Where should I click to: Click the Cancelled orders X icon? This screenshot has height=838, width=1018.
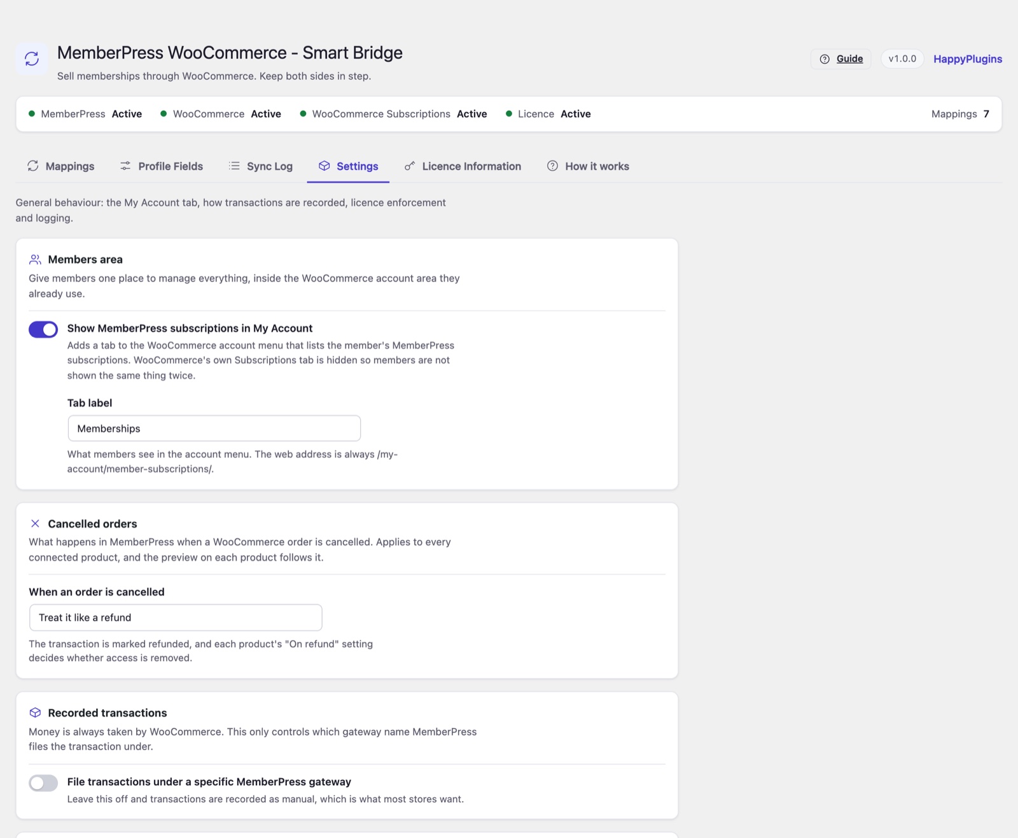click(x=35, y=523)
